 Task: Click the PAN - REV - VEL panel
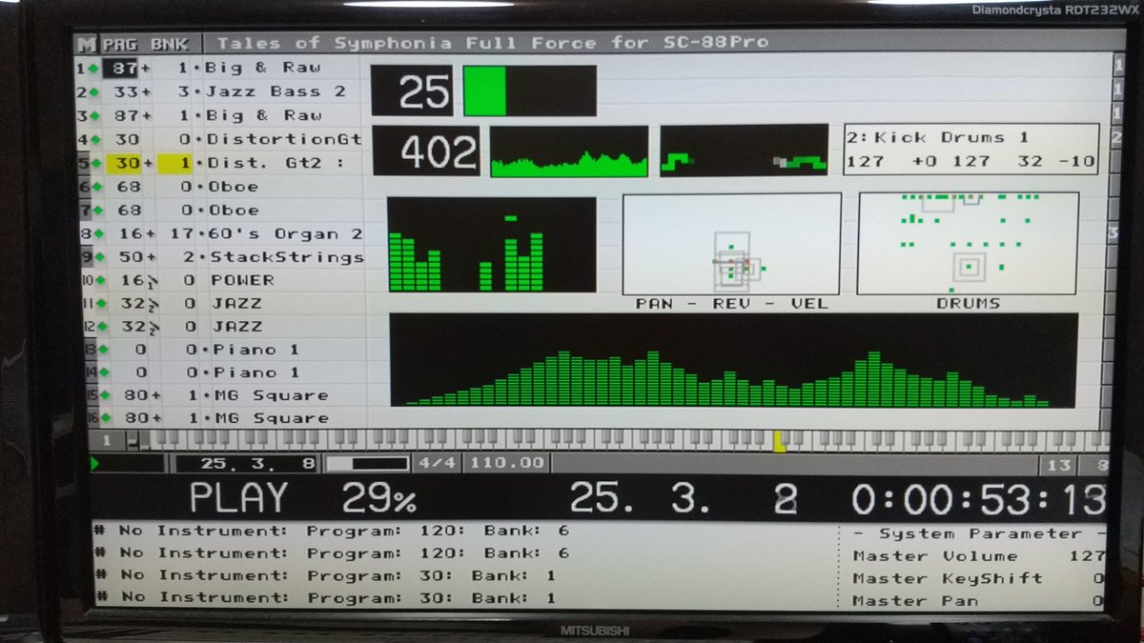pyautogui.click(x=731, y=244)
